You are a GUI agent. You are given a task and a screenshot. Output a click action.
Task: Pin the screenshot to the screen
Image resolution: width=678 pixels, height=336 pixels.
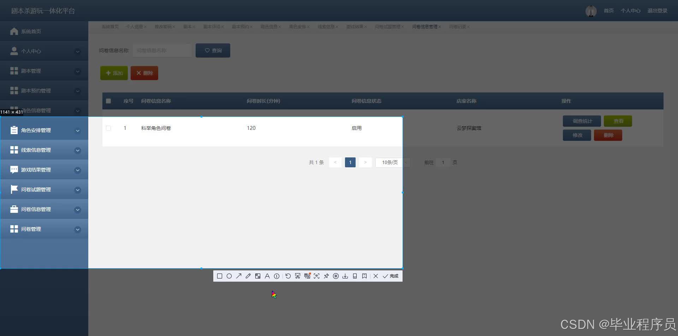pos(326,276)
